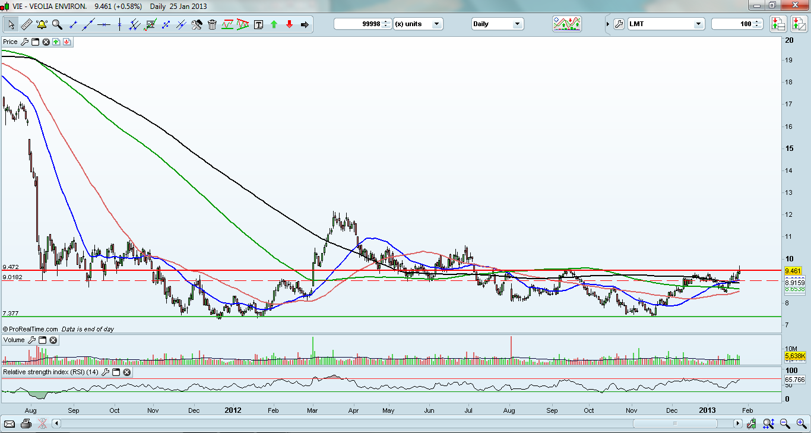This screenshot has height=433, width=811.
Task: Maximize the Volume panel
Action: click(x=43, y=340)
